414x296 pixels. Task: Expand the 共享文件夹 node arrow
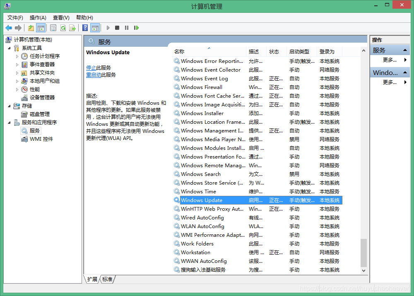tap(17, 72)
